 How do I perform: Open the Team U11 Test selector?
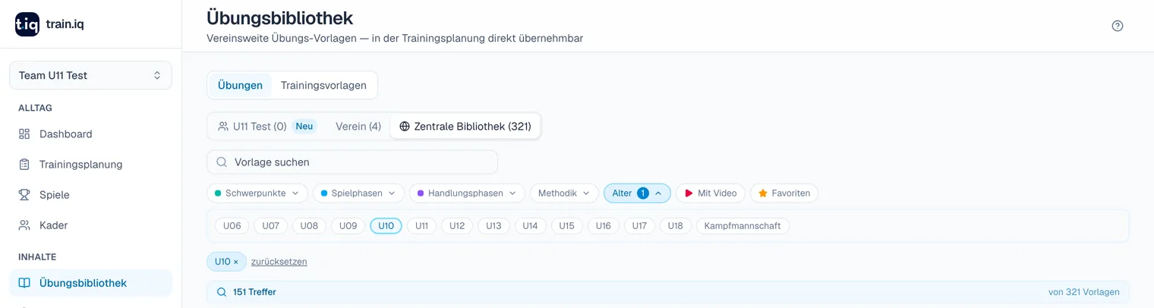tap(90, 75)
